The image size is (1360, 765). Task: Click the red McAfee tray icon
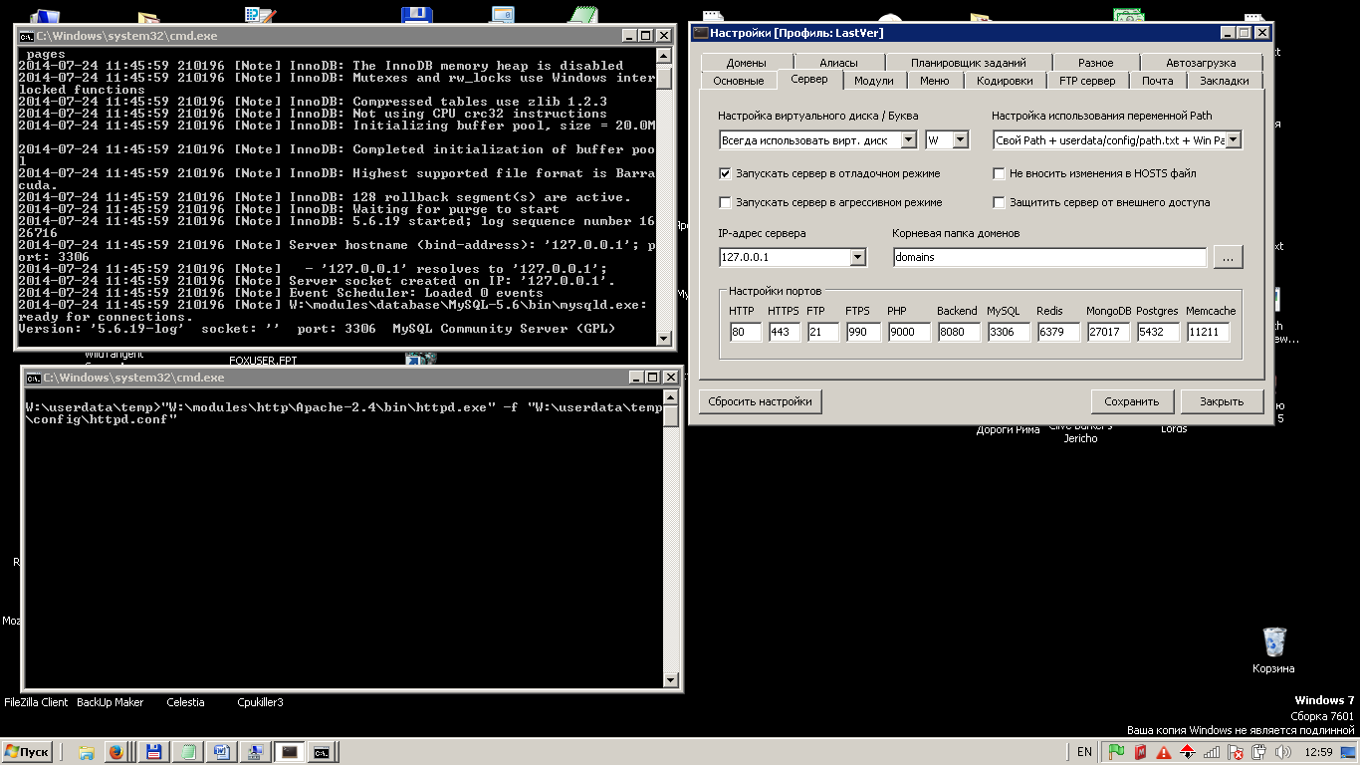pyautogui.click(x=1140, y=751)
